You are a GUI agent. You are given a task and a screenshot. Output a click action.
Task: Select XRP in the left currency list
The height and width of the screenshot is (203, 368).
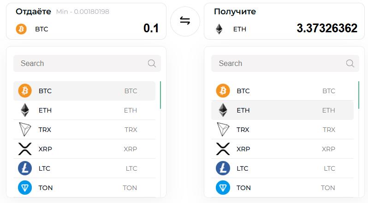pos(83,149)
